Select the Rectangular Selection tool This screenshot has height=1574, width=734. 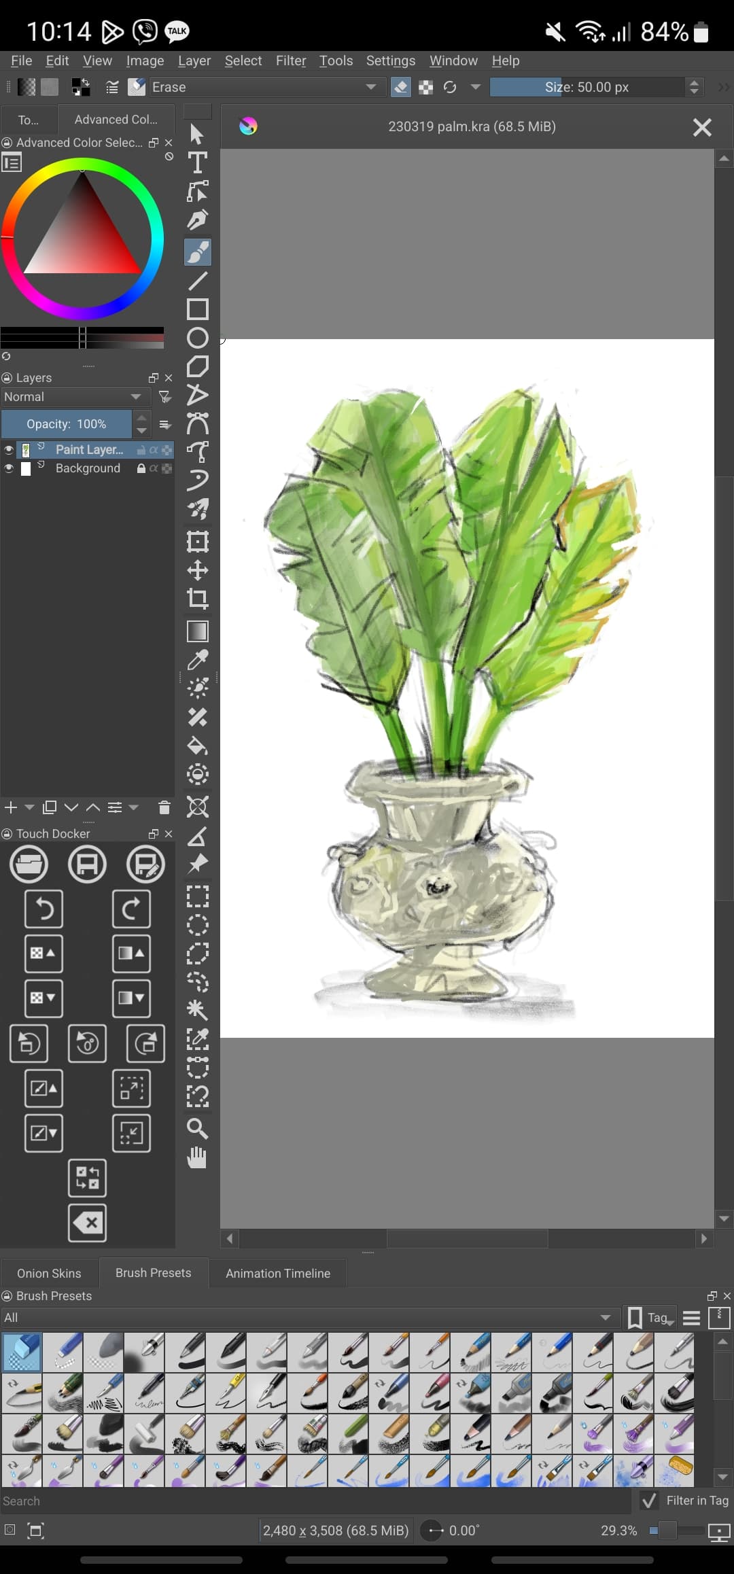(x=197, y=896)
